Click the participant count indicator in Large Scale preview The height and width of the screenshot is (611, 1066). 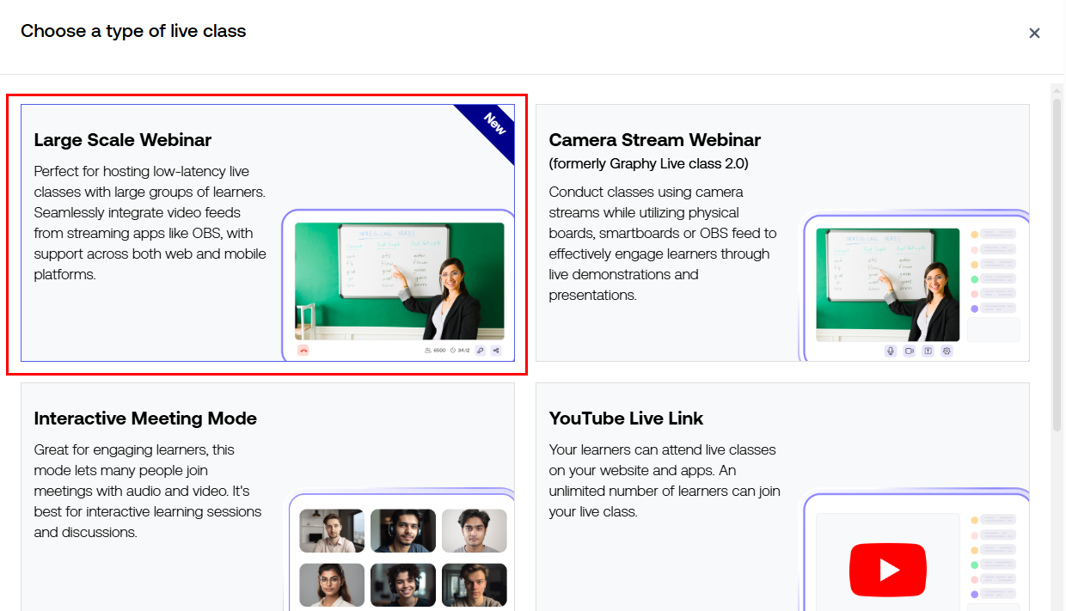[x=435, y=351]
